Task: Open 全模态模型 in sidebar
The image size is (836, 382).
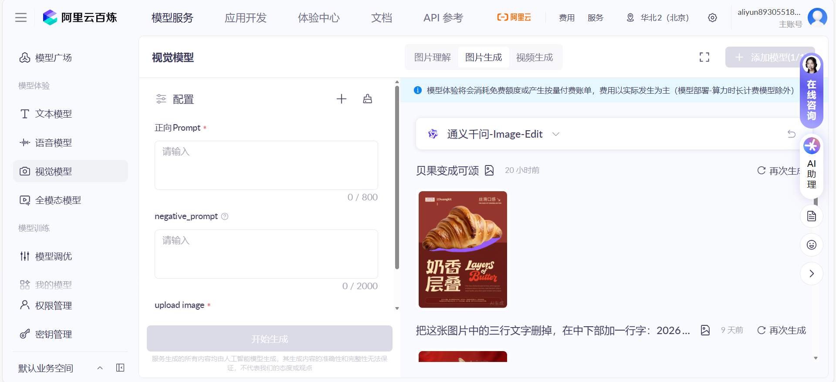Action: [x=71, y=200]
